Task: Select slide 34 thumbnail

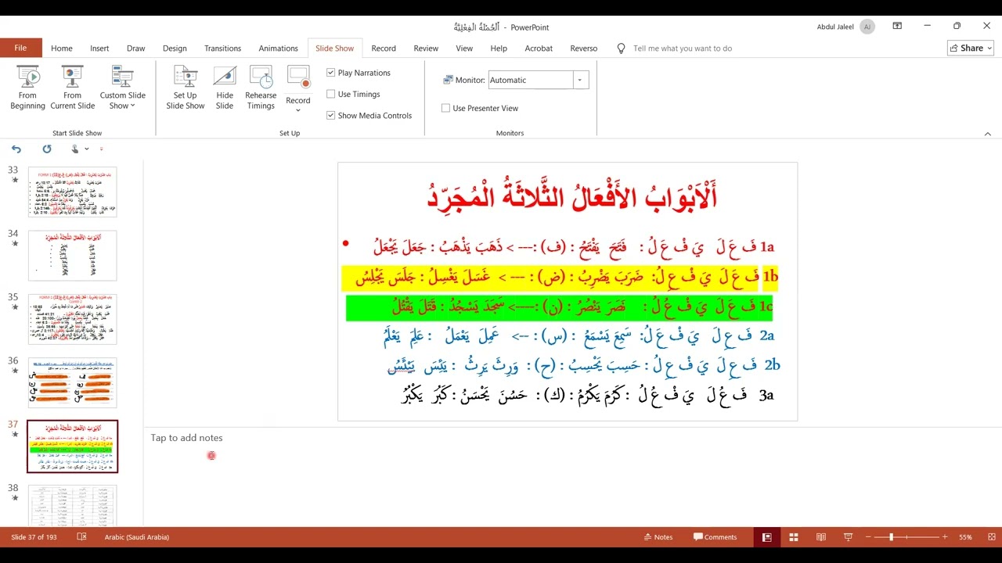Action: [x=72, y=256]
